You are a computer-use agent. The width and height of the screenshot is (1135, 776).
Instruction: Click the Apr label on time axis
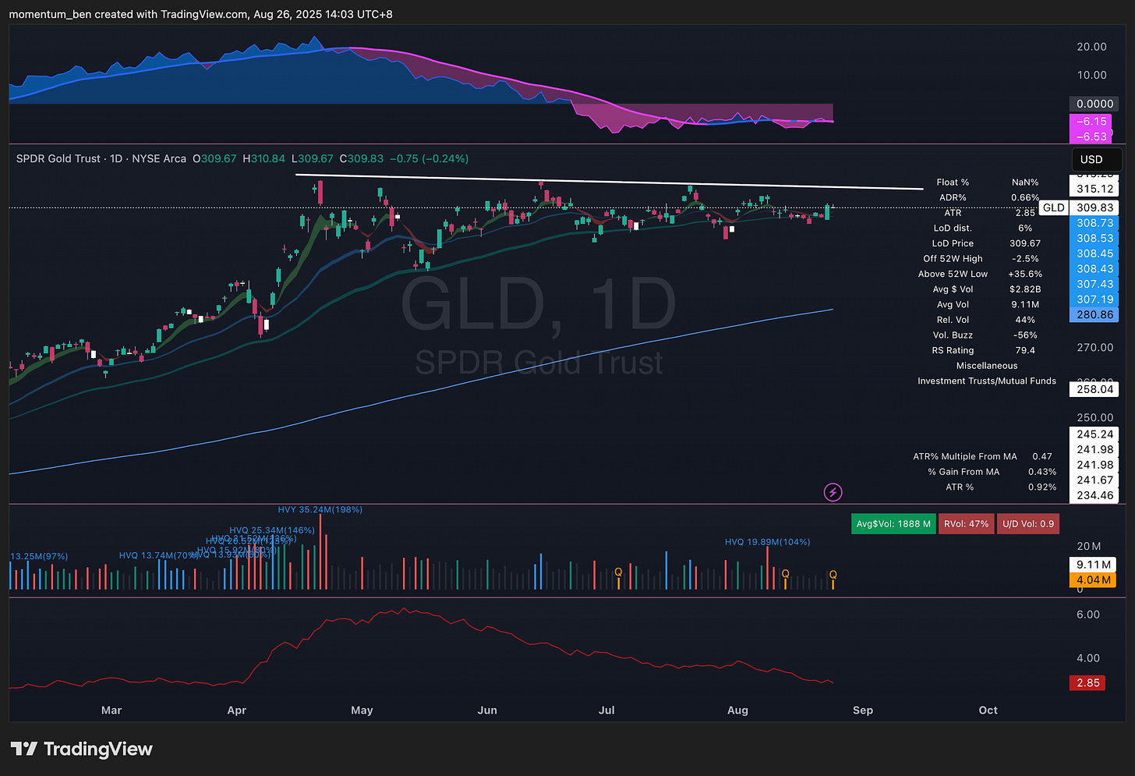tap(236, 710)
